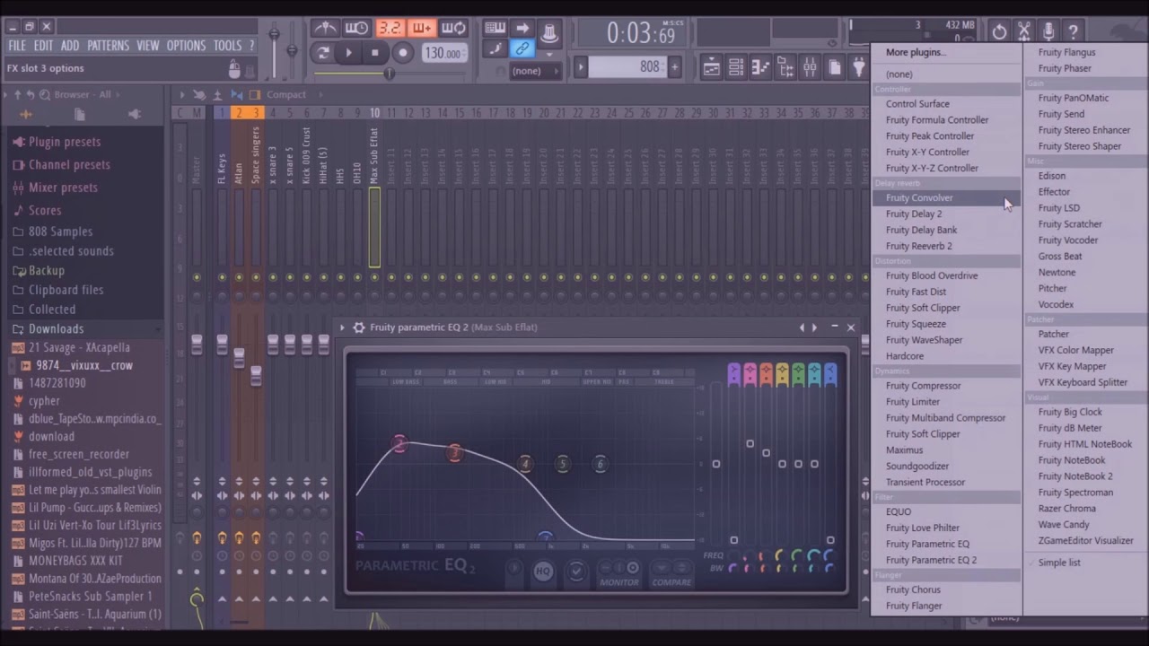Choose Fruity Reeverb 2 plugin
1149x646 pixels.
pyautogui.click(x=918, y=246)
